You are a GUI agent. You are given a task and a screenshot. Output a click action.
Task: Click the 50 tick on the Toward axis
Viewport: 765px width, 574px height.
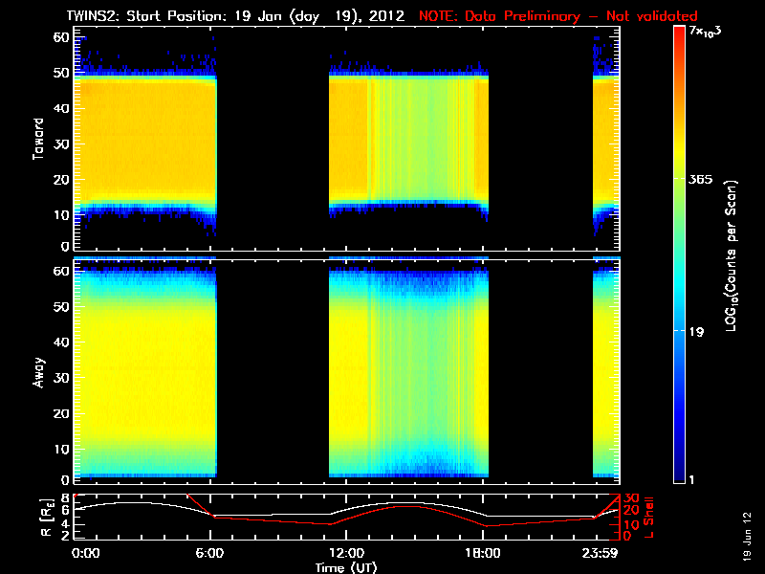point(61,73)
